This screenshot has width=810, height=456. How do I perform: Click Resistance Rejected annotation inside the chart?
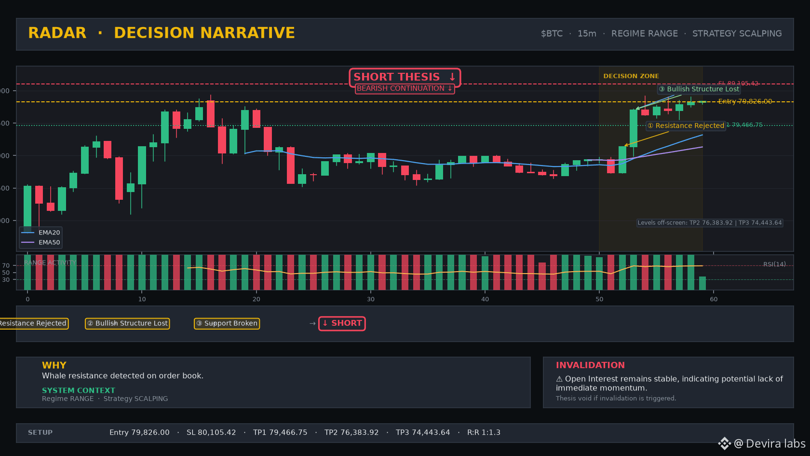686,126
